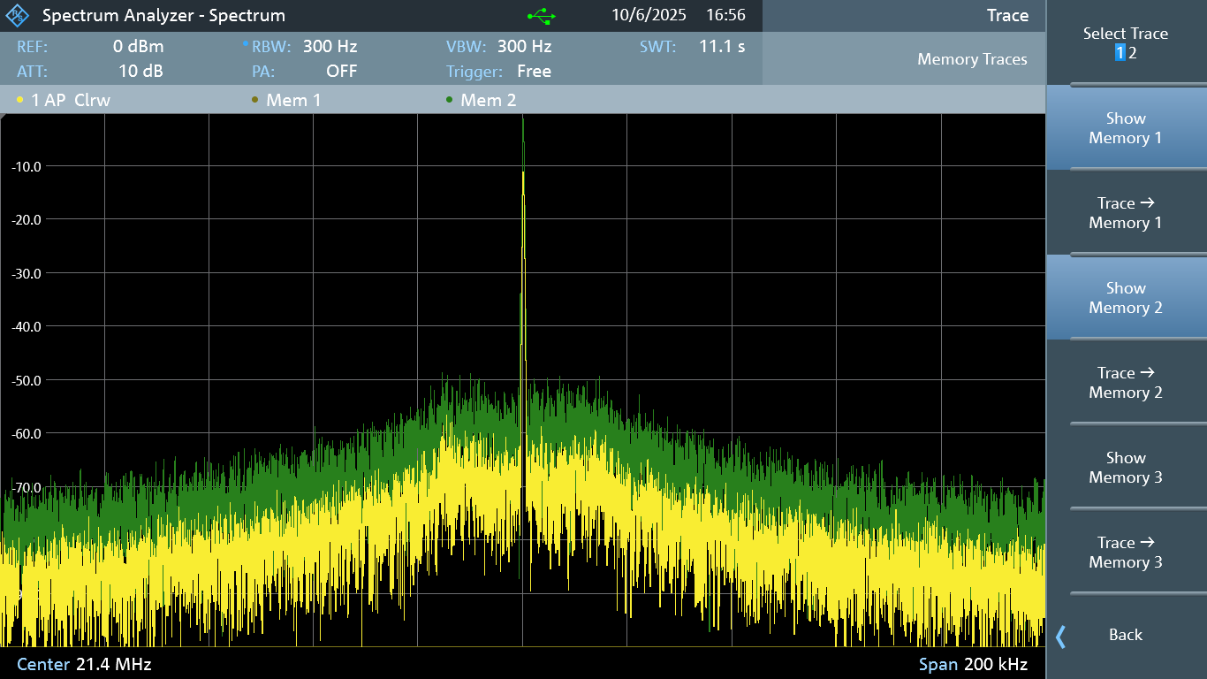
Task: Click the Mem 1 trace indicator dot
Action: [255, 101]
